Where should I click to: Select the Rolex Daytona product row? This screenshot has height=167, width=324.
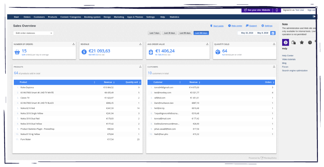click(78, 88)
